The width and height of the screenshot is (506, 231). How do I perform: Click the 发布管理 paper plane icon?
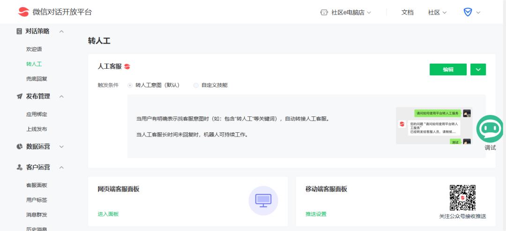point(19,96)
